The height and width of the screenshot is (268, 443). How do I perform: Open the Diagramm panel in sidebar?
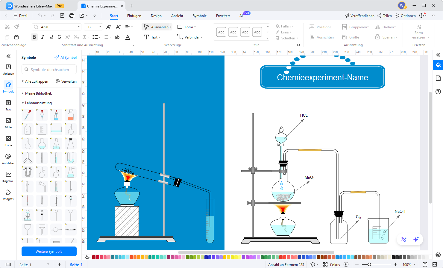click(x=8, y=177)
